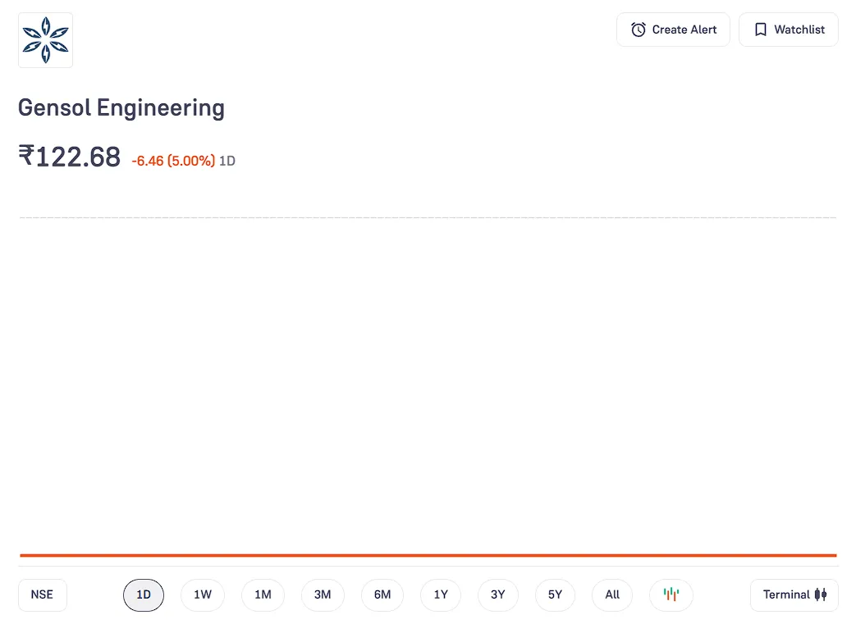
Task: Show All-time price history
Action: pyautogui.click(x=612, y=594)
